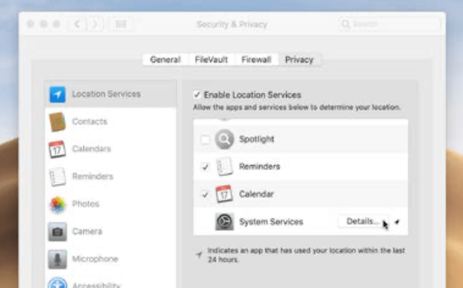
Task: Uncheck the Calendar location checkbox
Action: [205, 194]
